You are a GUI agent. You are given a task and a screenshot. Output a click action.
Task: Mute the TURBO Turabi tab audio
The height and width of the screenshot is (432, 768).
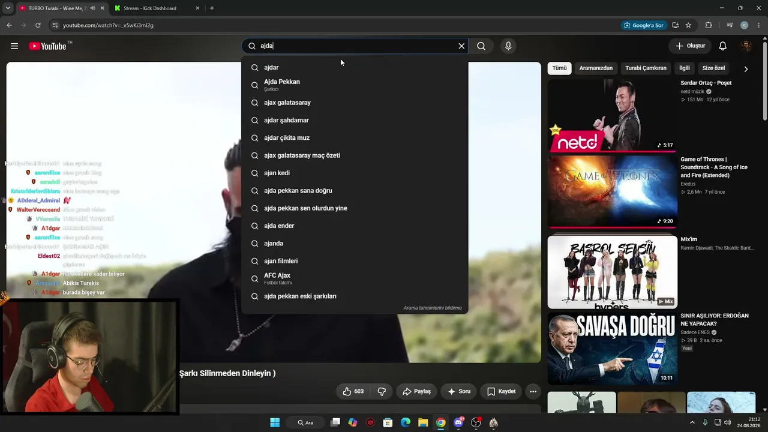pyautogui.click(x=92, y=8)
